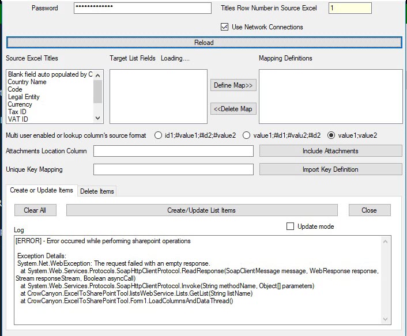Click <<Delete Map button
Viewport: 407px width, 336px height.
233,109
